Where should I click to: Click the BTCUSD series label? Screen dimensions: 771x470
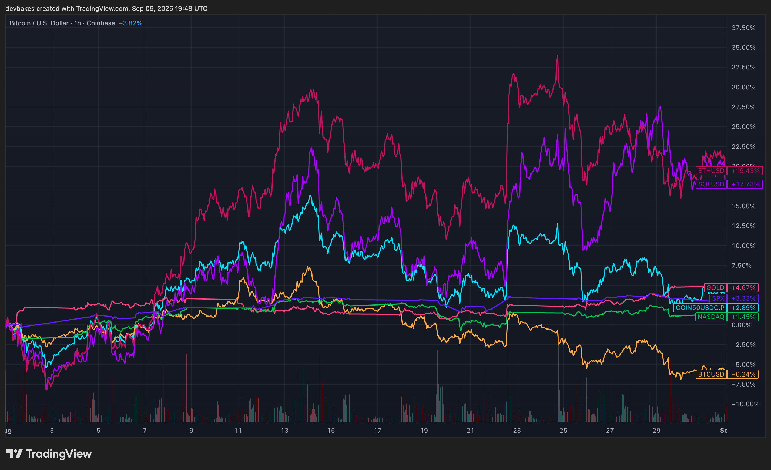click(711, 374)
